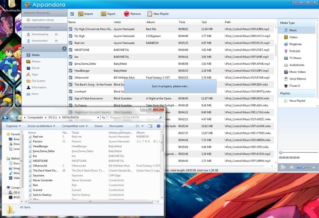Viewport: 319px width, 218px height.
Task: Refresh the Explorer folder view
Action: pos(103,118)
